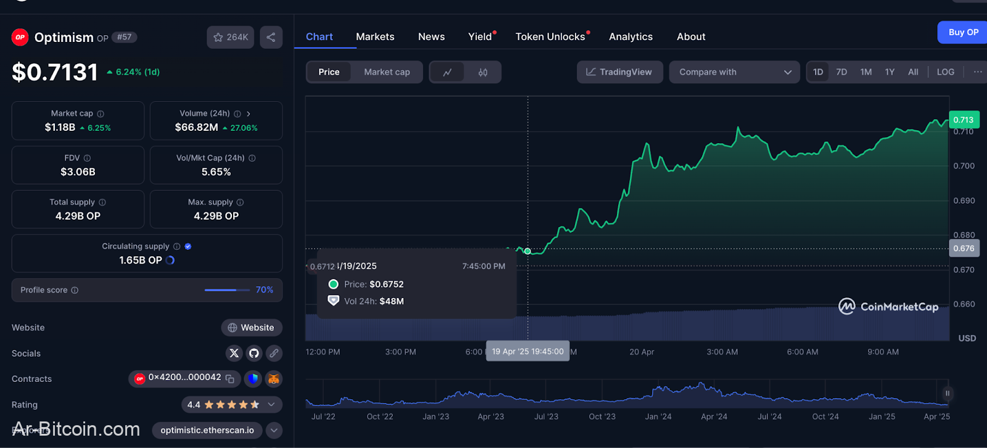987x448 pixels.
Task: Open the chart more options ellipsis
Action: [978, 72]
